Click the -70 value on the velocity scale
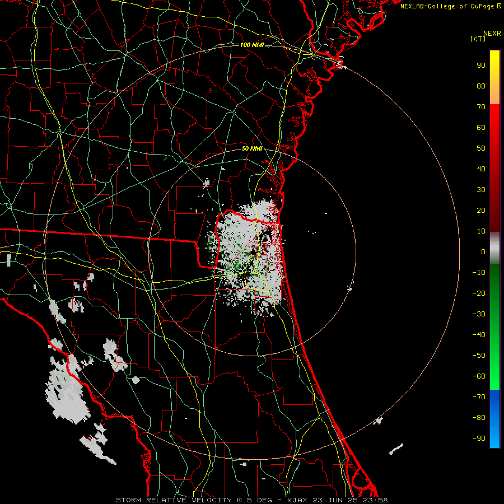Viewport: 504px width, 504px height. [x=479, y=397]
